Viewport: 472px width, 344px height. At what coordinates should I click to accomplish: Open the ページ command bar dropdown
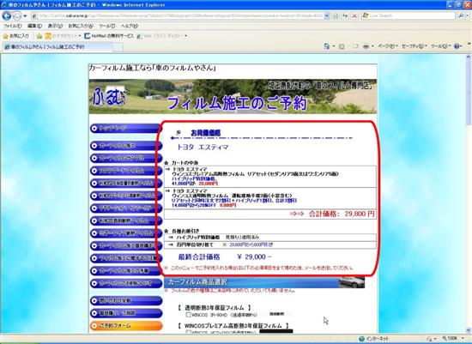388,46
